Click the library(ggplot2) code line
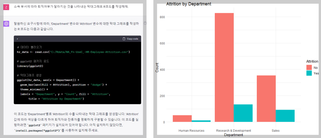 (30, 66)
